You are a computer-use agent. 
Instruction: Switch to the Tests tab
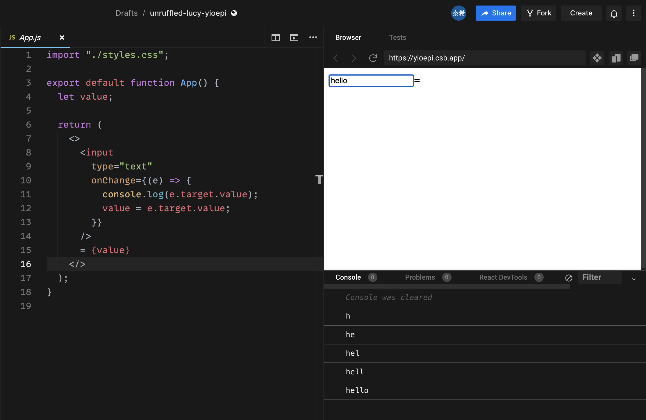click(397, 37)
